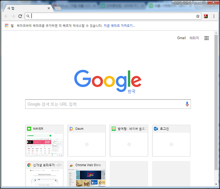Open the NAVER thumbnail tile

click(44, 141)
